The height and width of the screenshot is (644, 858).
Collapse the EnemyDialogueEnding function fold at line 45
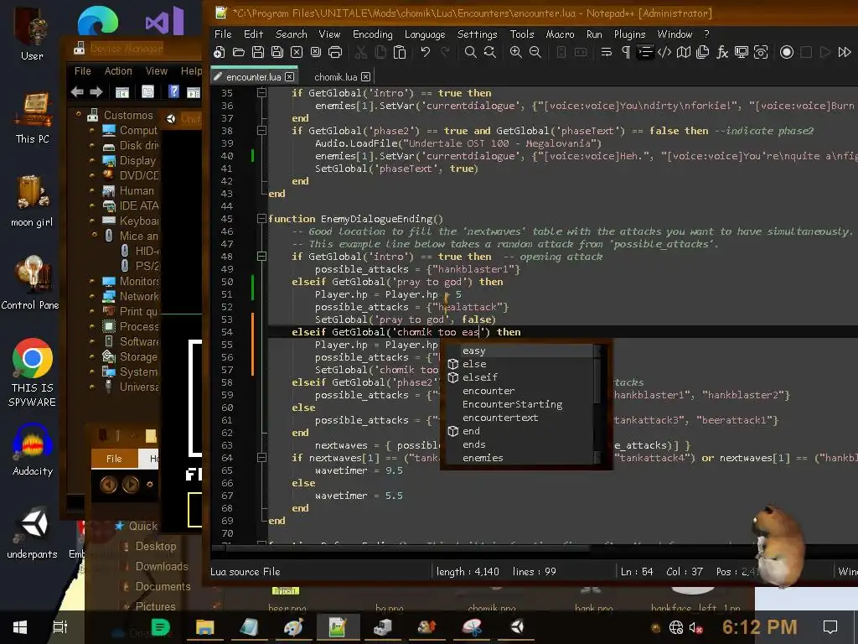[x=261, y=219]
